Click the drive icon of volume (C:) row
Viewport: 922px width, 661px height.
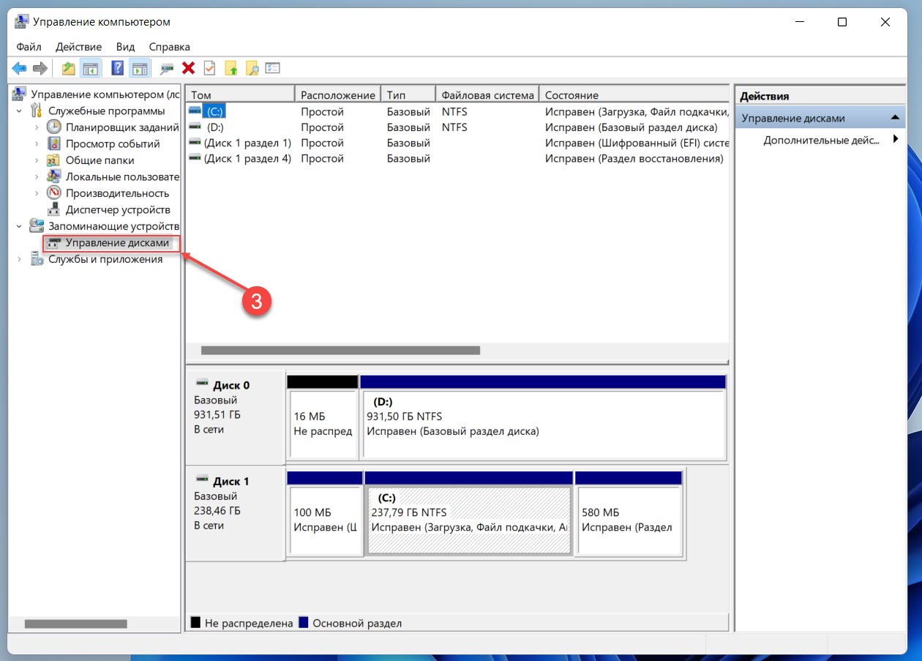[195, 111]
